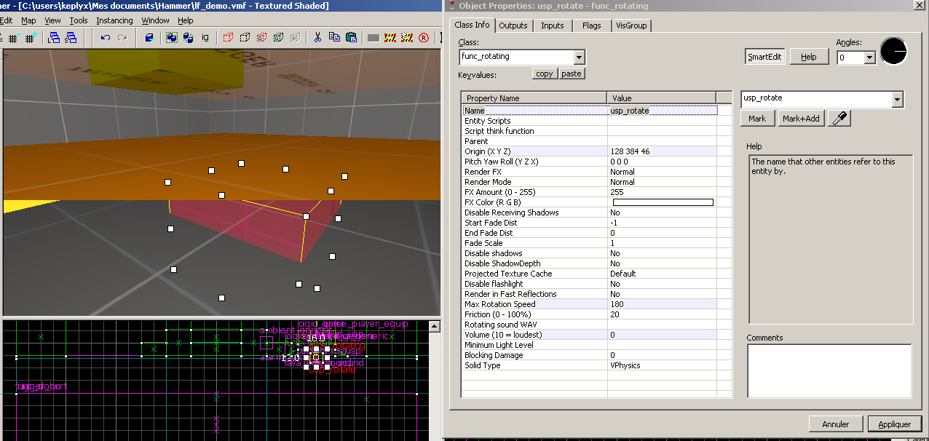Select the Disable shadows property row
This screenshot has height=441, width=929.
coord(590,253)
